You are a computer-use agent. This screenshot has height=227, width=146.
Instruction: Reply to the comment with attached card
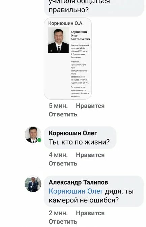pos(63,114)
